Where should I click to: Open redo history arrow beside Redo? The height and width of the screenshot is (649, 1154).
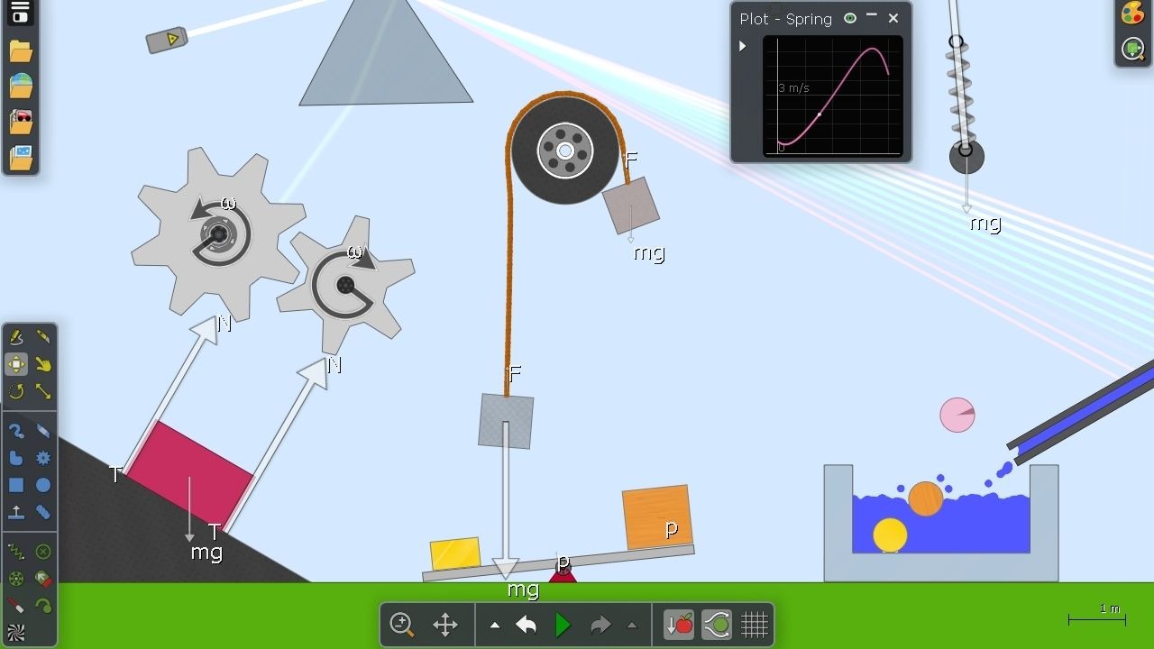(x=631, y=625)
